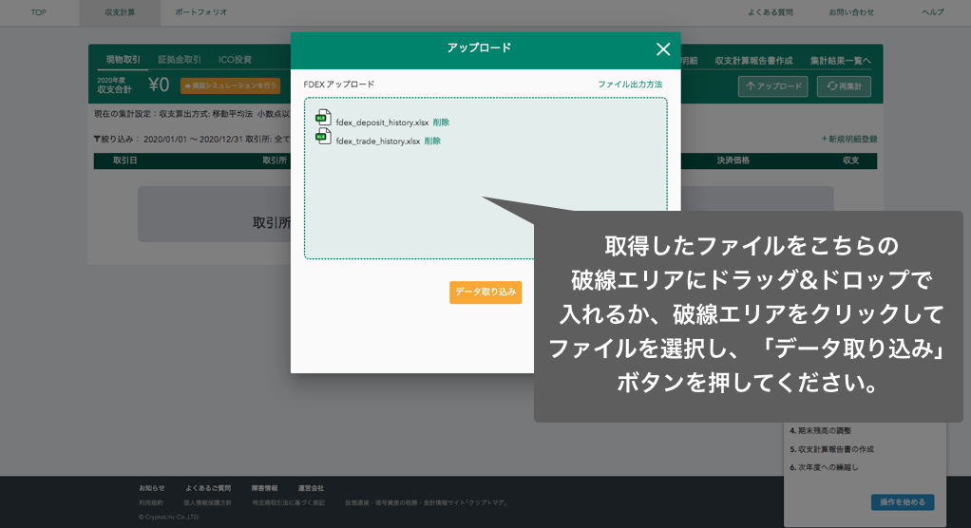Click the 操作を始める button
The width and height of the screenshot is (971, 528).
903,502
